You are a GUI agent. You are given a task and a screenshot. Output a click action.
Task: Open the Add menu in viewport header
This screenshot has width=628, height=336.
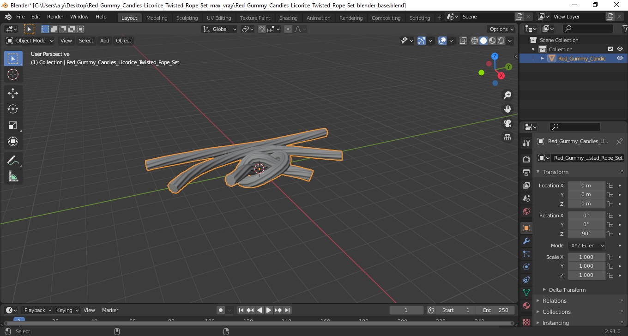105,41
